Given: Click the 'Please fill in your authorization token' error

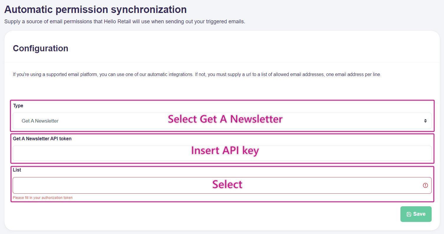Looking at the screenshot, I should click(43, 198).
